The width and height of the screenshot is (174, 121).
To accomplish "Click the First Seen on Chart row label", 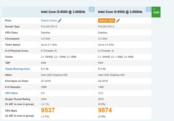I will pyautogui.click(x=17, y=81).
